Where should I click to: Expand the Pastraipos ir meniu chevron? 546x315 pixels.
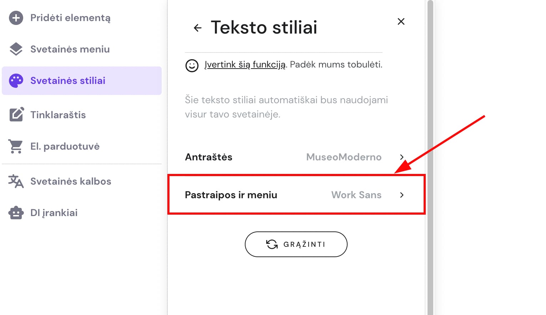401,195
